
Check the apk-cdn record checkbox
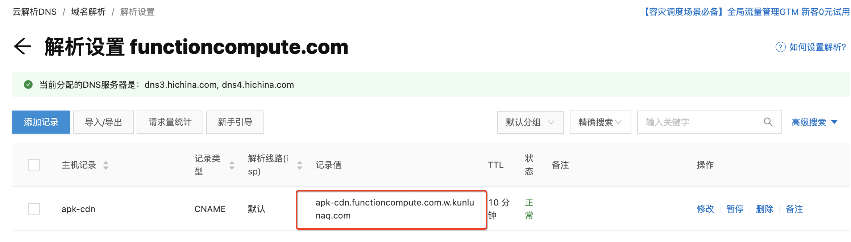click(x=34, y=209)
